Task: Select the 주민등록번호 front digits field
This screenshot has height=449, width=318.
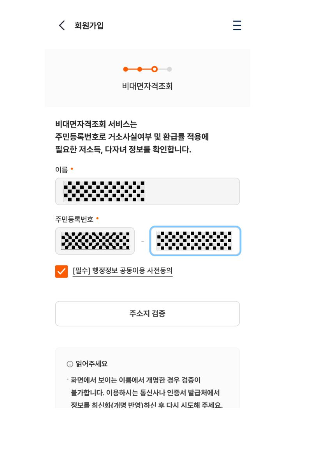Action: [95, 241]
